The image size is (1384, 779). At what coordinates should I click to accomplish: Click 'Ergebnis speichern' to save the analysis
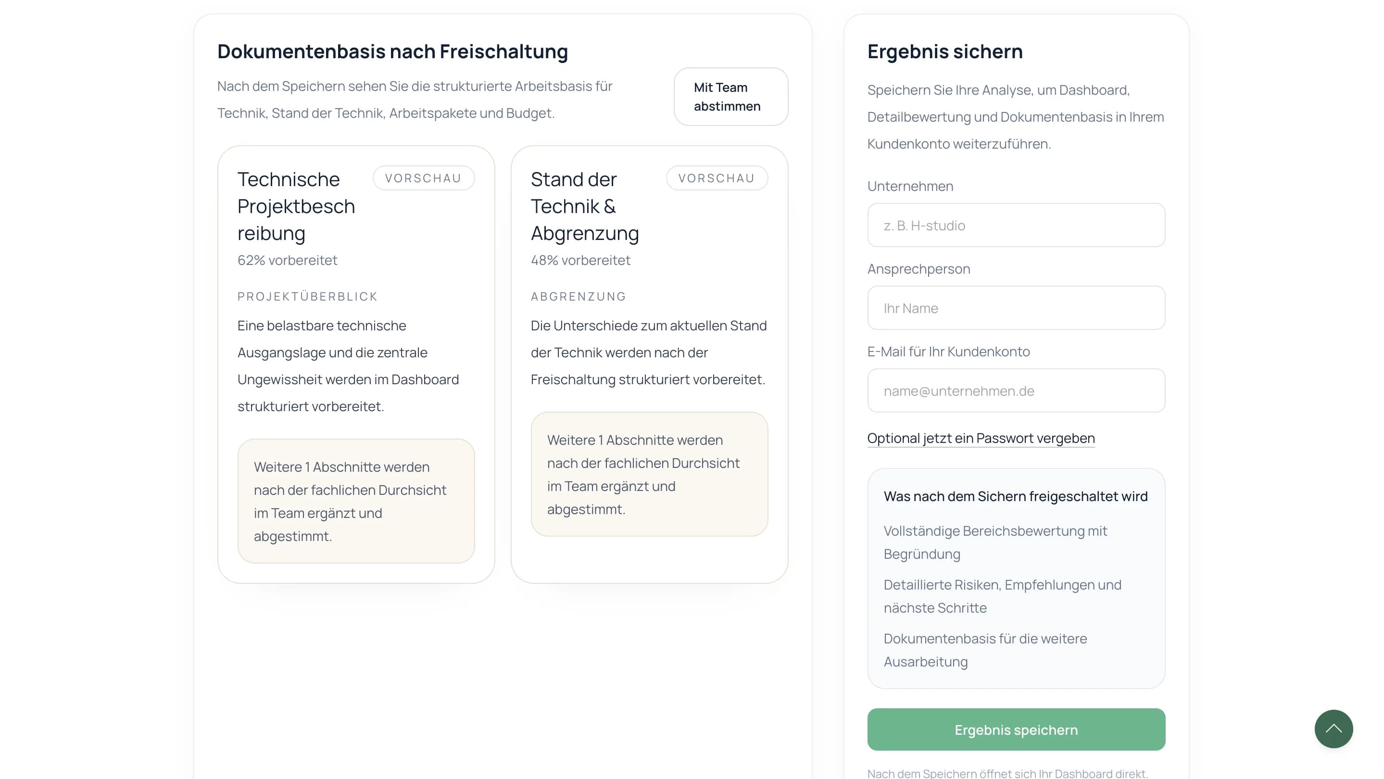[1016, 729]
